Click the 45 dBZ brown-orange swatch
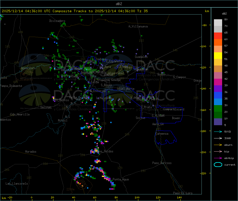238x201 pixels. pyautogui.click(x=218, y=69)
